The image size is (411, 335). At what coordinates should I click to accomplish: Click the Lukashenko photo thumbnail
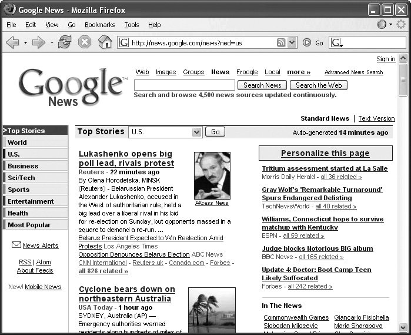pos(212,175)
